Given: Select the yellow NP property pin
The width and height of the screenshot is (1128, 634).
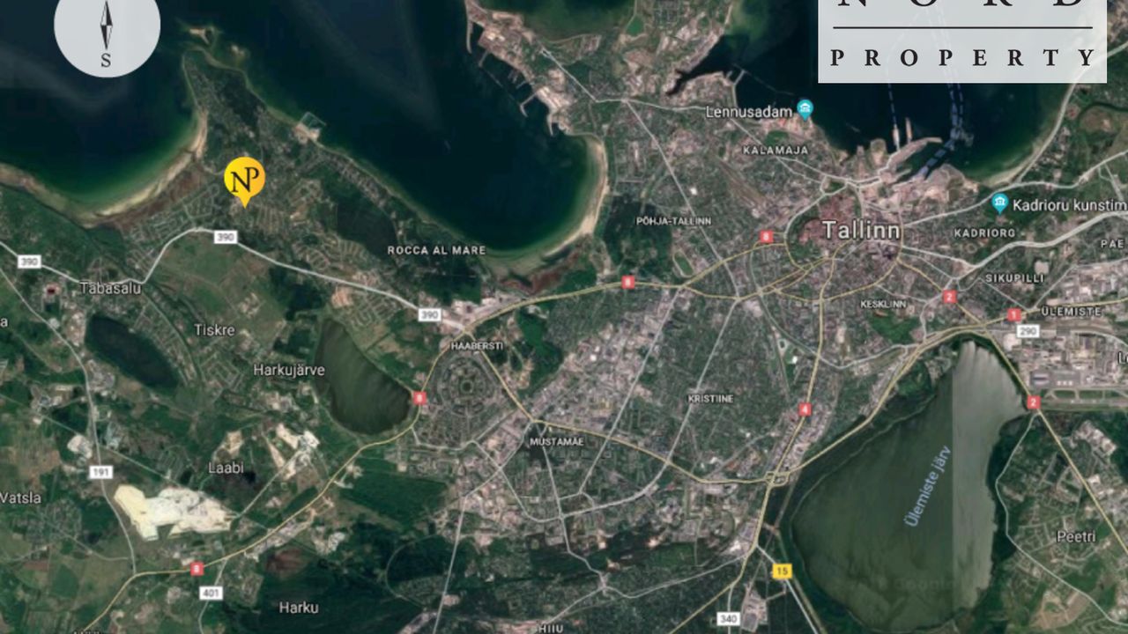Looking at the screenshot, I should click(x=244, y=180).
